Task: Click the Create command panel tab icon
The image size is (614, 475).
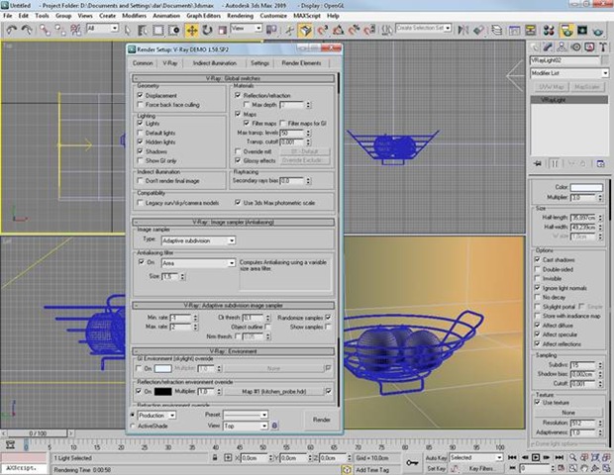Action: point(537,47)
